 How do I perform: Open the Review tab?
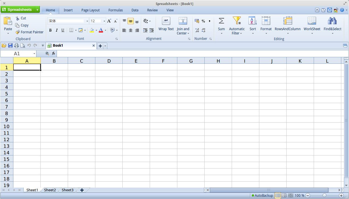152,10
